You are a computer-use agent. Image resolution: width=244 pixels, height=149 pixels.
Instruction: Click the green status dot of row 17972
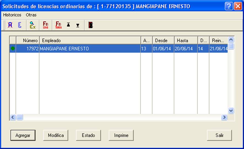[13, 49]
